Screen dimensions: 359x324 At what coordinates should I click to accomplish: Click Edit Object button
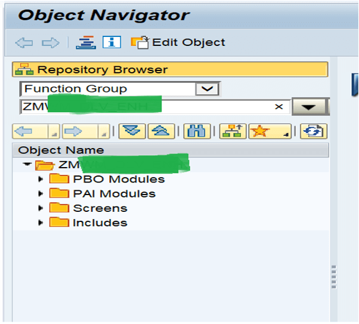[178, 42]
